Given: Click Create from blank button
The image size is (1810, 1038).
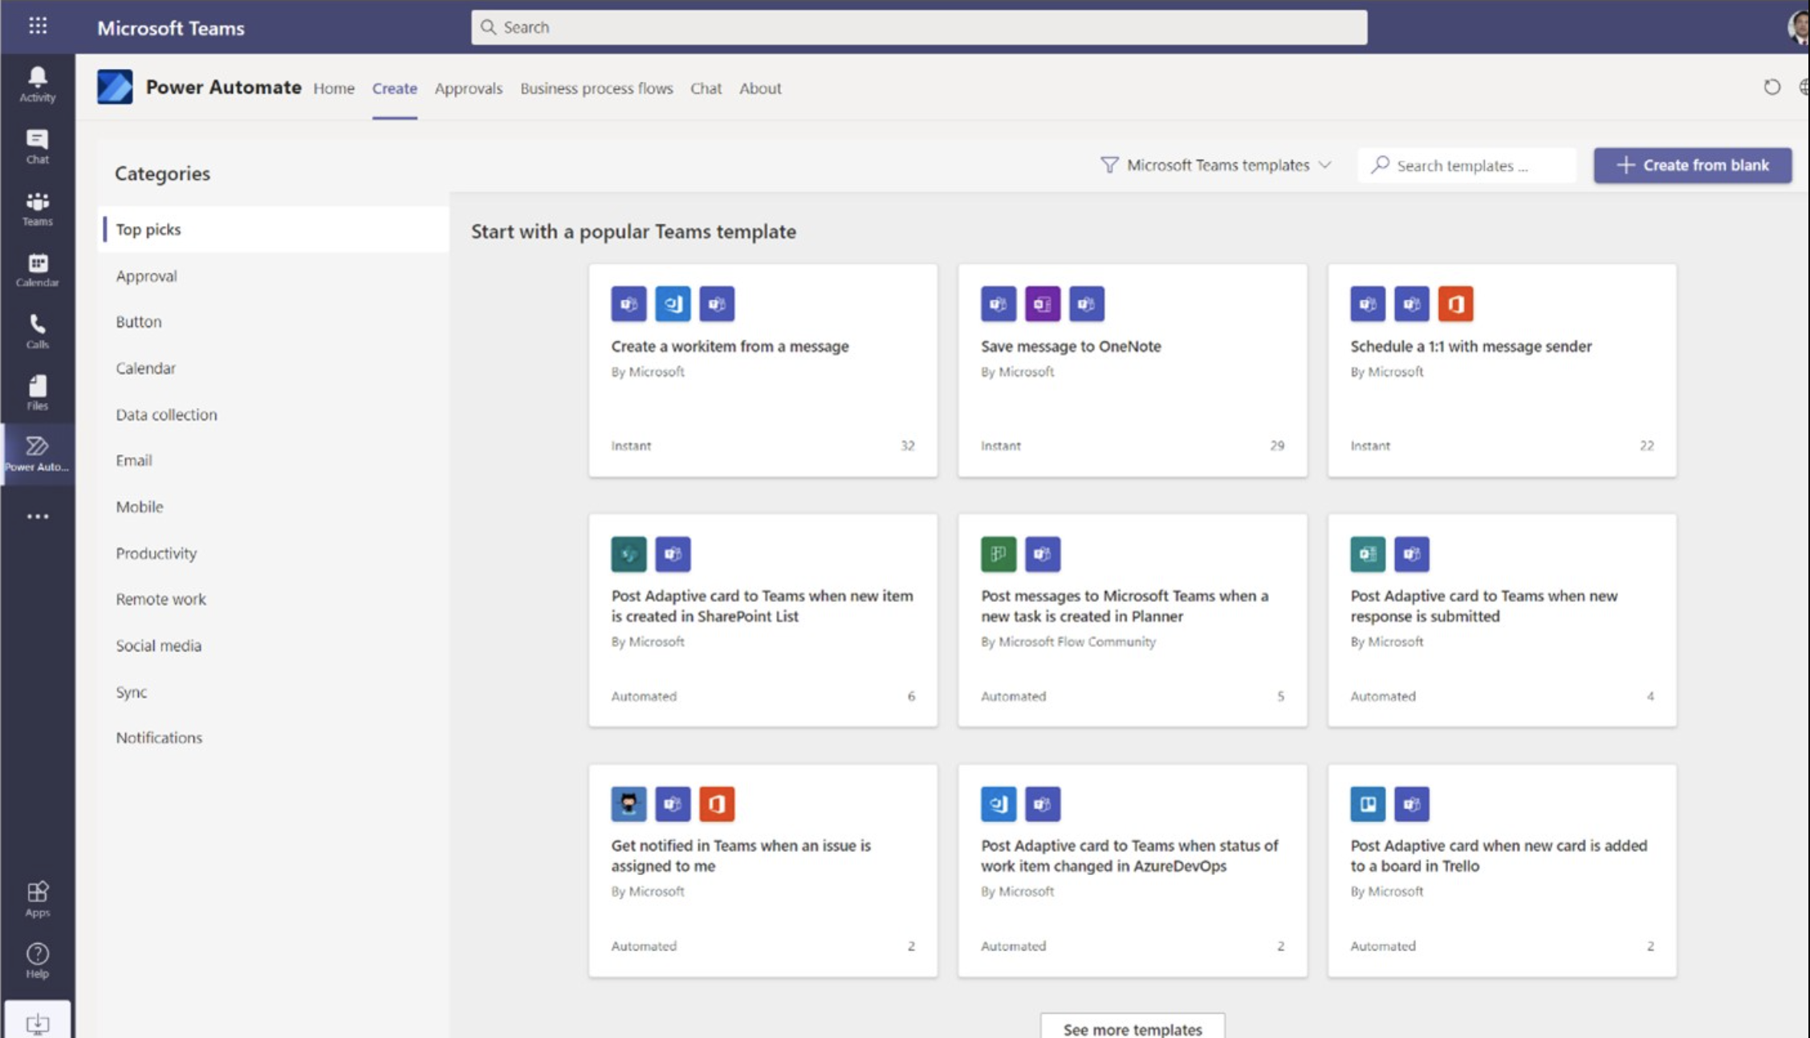Looking at the screenshot, I should [x=1694, y=164].
